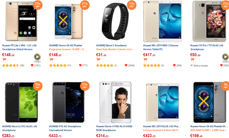The width and height of the screenshot is (229, 138).
Task: Open Huawei M3 BTV-DL09 4G Phablet link
Action: point(162,126)
